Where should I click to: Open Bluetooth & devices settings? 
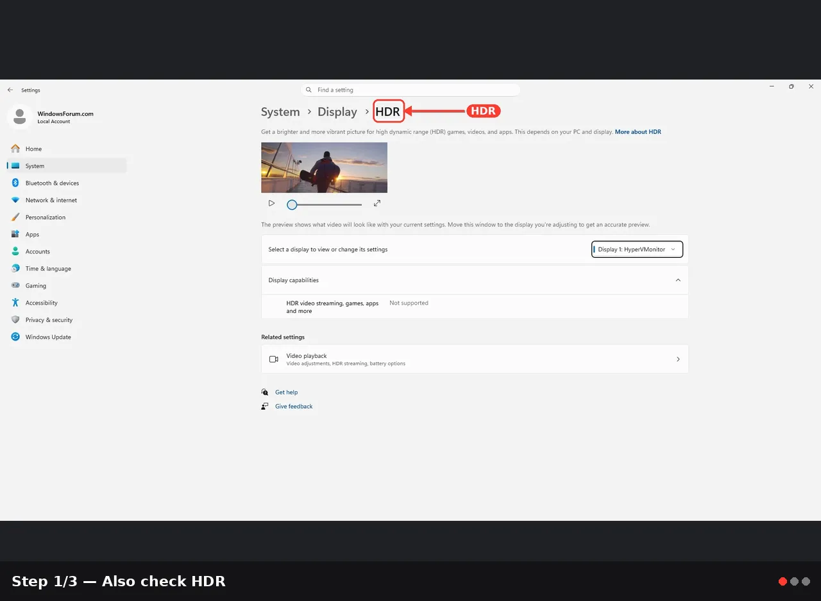(67, 183)
